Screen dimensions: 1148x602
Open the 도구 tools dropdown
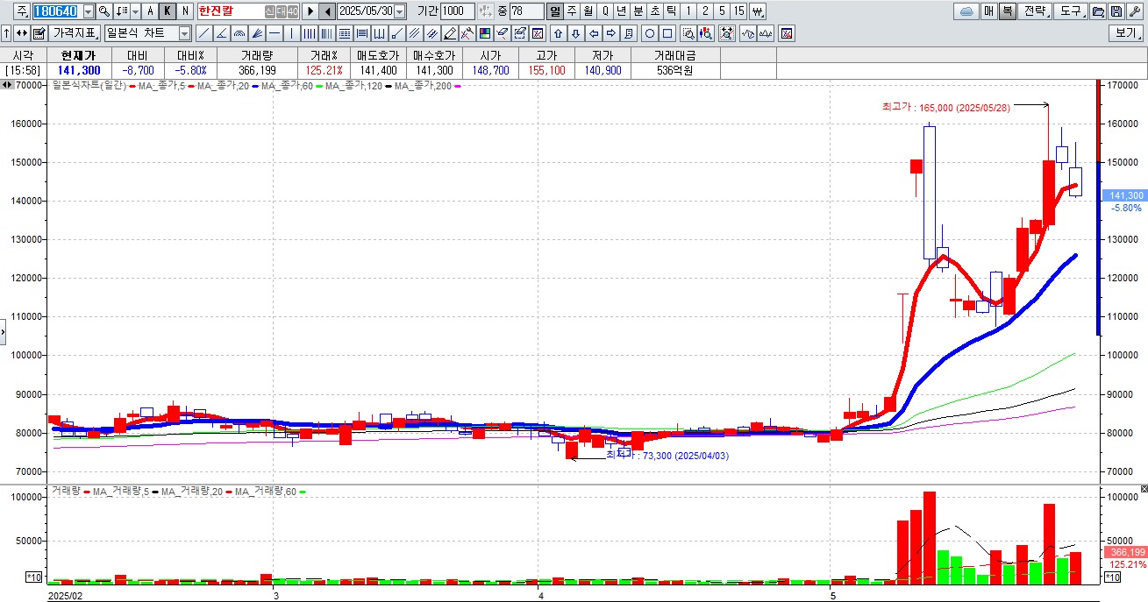click(x=1069, y=11)
